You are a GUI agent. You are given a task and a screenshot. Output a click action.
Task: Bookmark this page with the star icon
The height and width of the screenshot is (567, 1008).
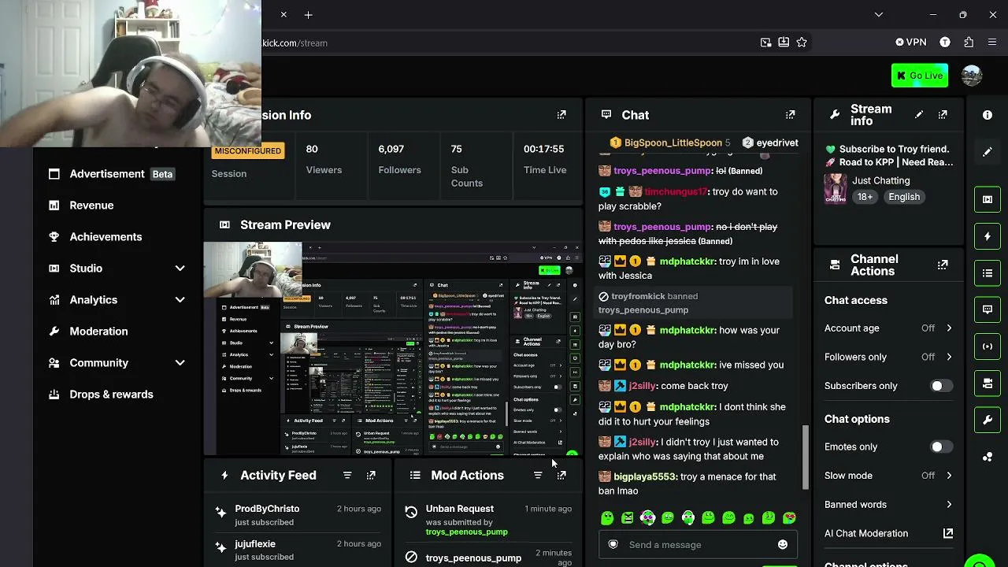point(802,43)
